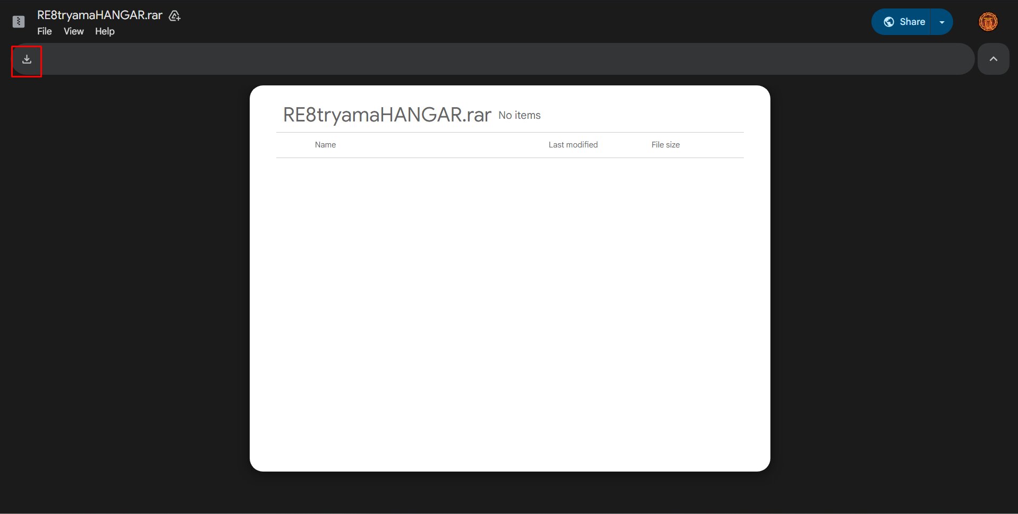Open the View menu

pyautogui.click(x=73, y=31)
